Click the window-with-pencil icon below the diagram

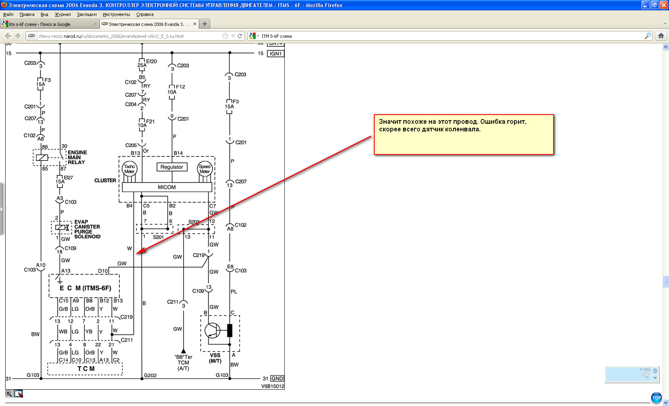[x=19, y=394]
